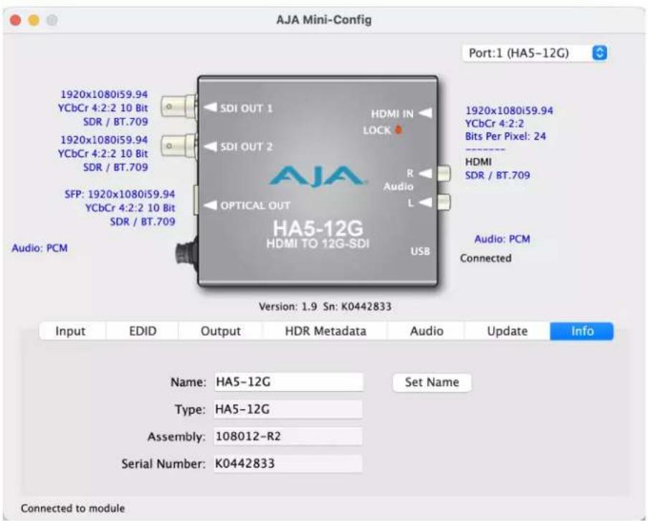Click the Version: 1.9 Sn: K0442833 text
The height and width of the screenshot is (521, 648).
point(325,306)
